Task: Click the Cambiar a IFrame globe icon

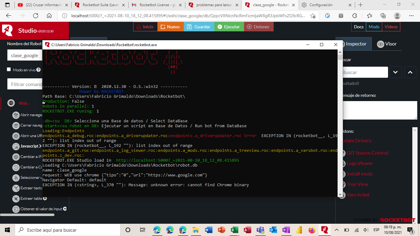Action: (16, 157)
